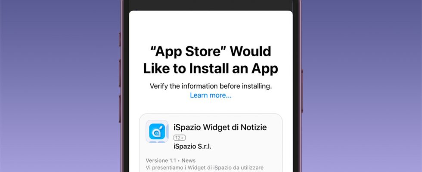
Task: Open the Learn more... link
Action: 211,95
